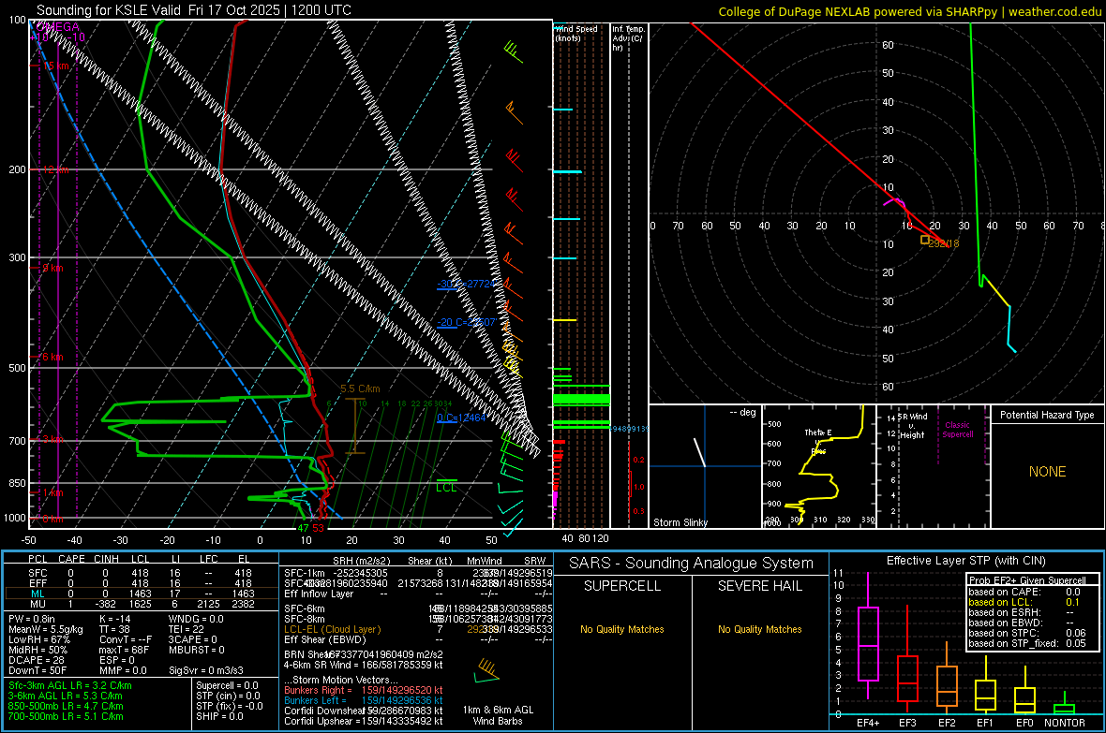Screen dimensions: 1106x733
Task: Click the magenta OMEGA label
Action: pyautogui.click(x=57, y=27)
